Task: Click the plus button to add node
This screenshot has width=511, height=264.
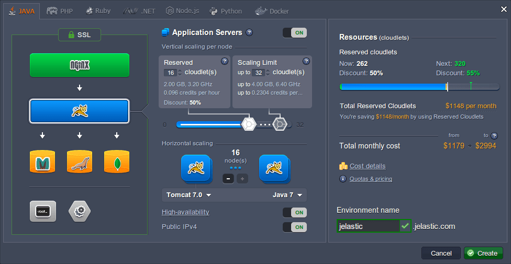Action: click(x=242, y=178)
